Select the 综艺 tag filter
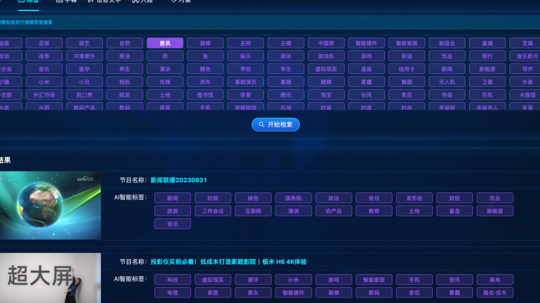The width and height of the screenshot is (540, 303). pos(84,43)
